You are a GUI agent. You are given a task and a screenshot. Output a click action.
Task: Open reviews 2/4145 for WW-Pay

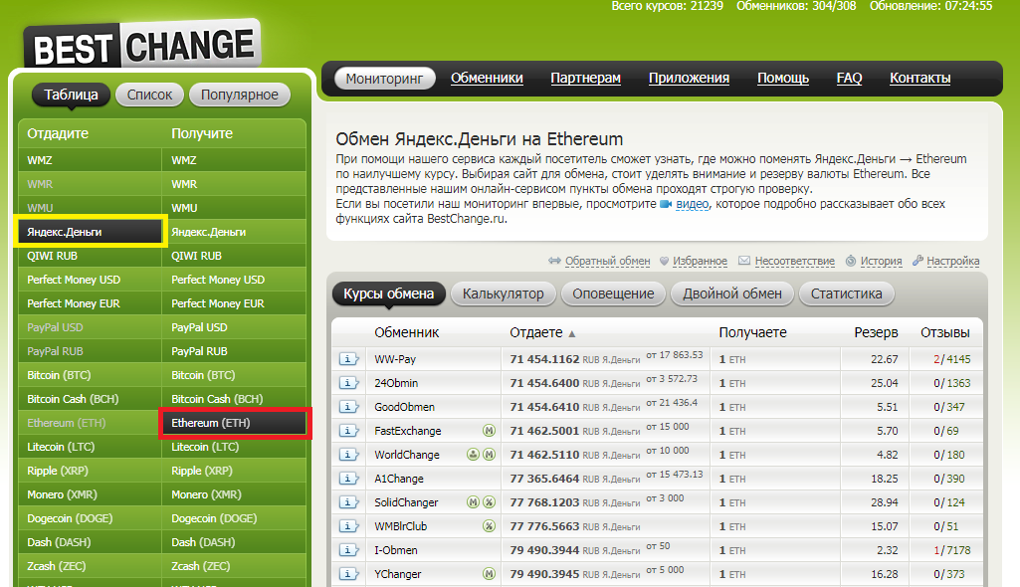(x=951, y=359)
